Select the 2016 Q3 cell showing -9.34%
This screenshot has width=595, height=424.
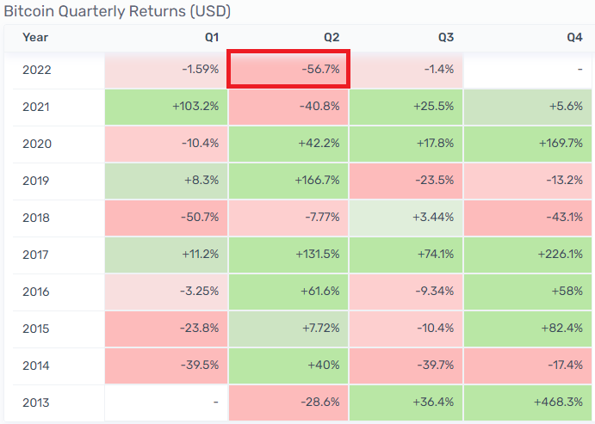click(x=405, y=292)
